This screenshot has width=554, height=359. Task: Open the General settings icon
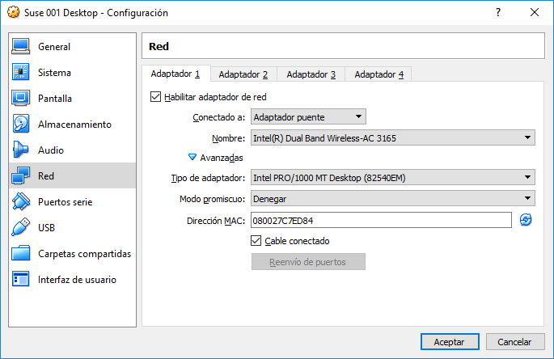pos(22,47)
